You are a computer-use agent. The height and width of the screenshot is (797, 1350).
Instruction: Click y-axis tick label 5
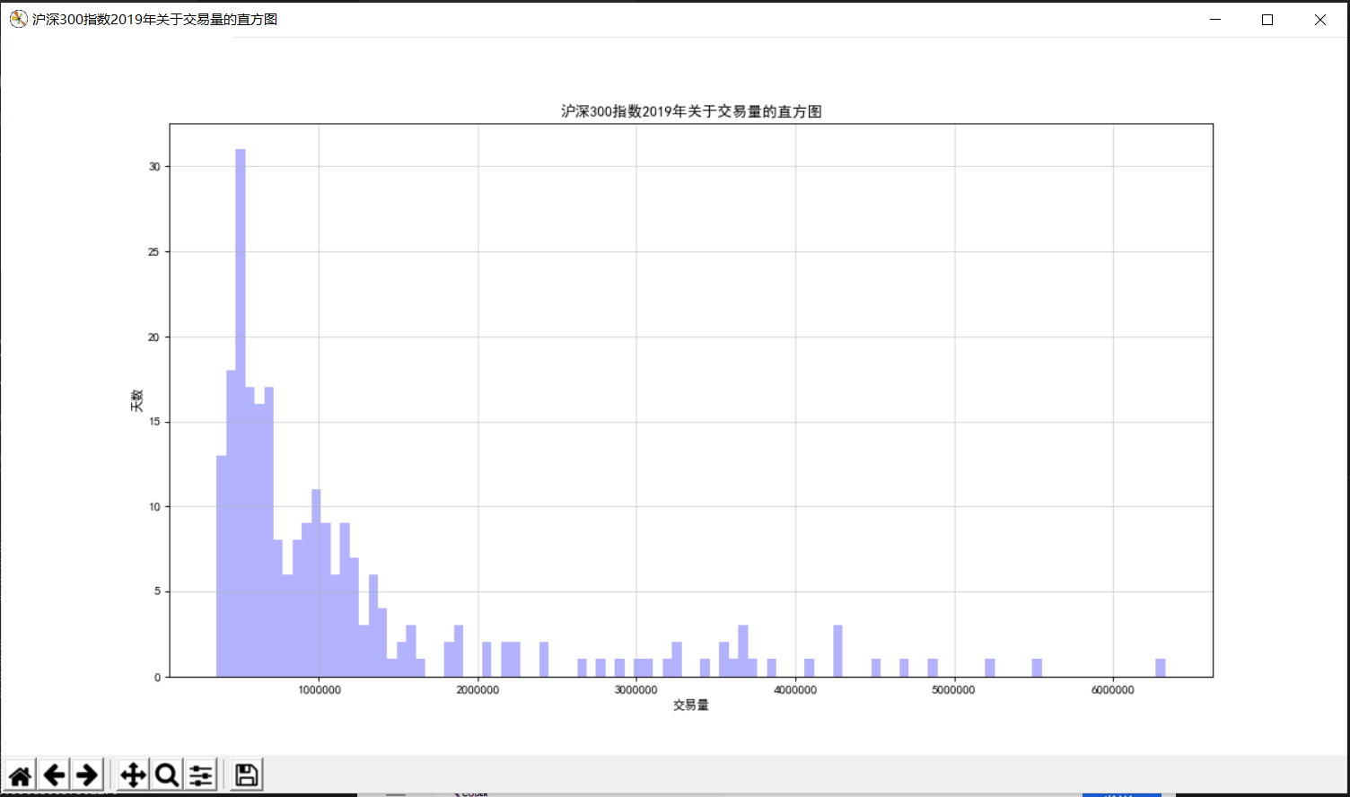tap(158, 592)
